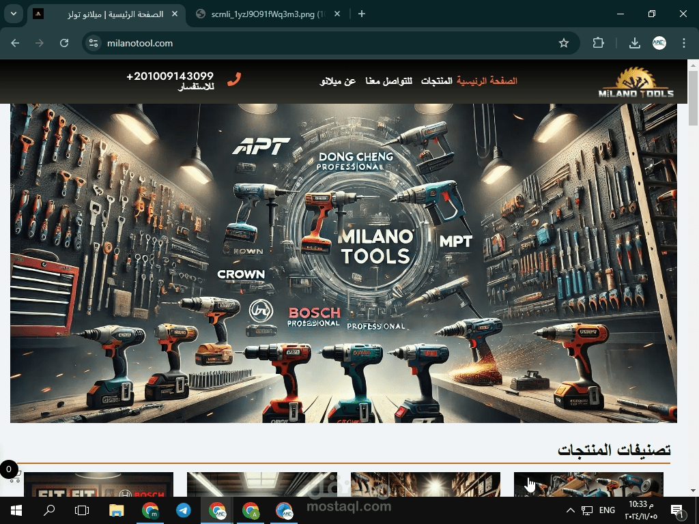Reload the milanotool.com page
This screenshot has width=699, height=524.
click(x=64, y=43)
